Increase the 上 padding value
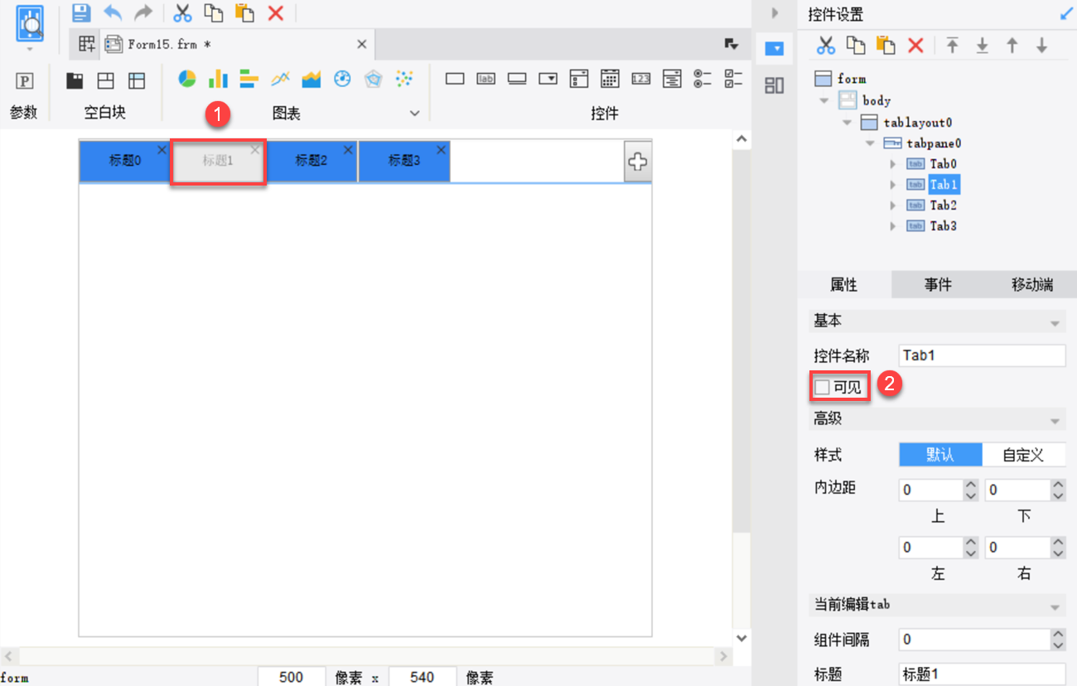1077x686 pixels. (x=971, y=486)
